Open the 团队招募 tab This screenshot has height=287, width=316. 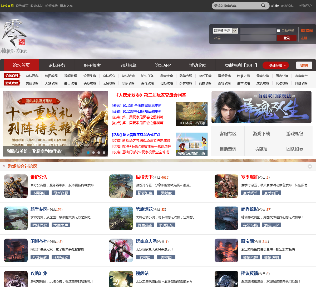[x=128, y=65]
